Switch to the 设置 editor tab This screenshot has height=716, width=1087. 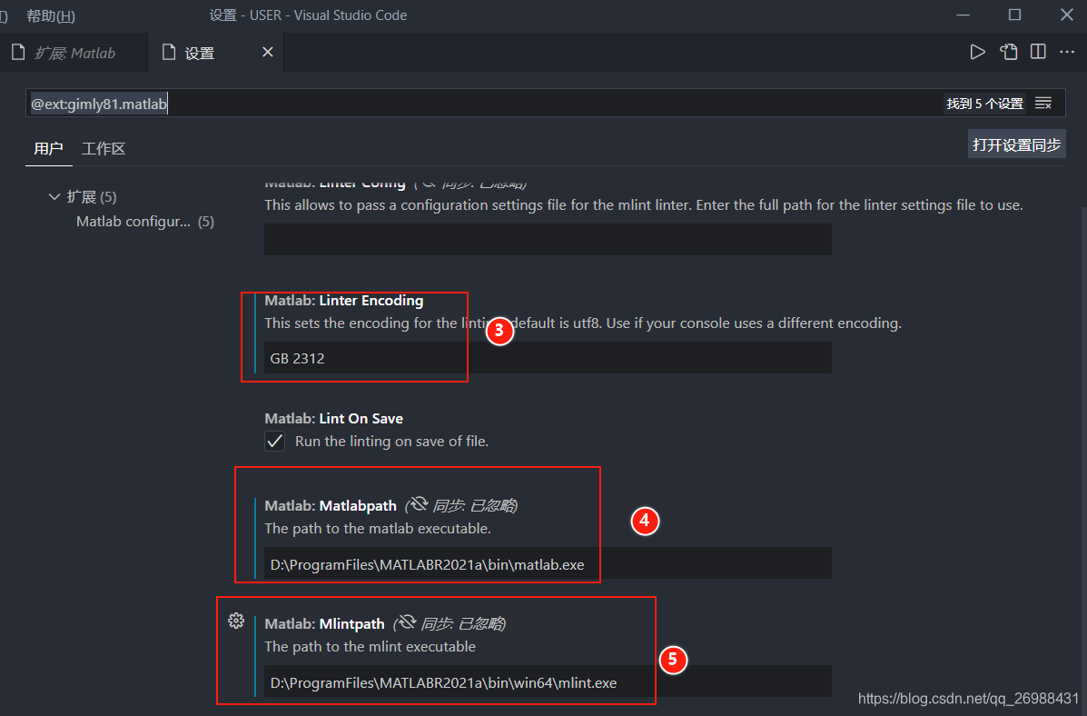[x=215, y=53]
